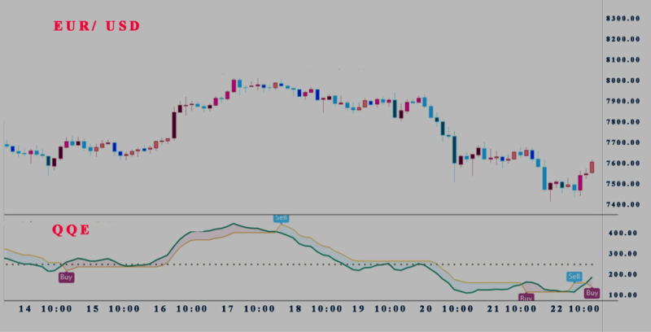
Task: Click date label 21 on time axis
Action: (x=493, y=308)
